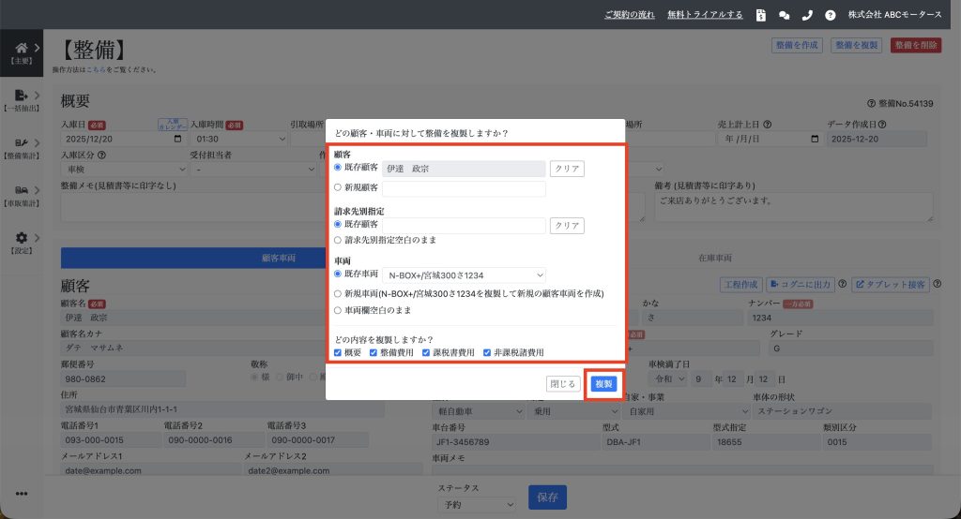Screen dimensions: 961x519
Task: Uncheck the 整備費用 checkbox
Action: (374, 352)
